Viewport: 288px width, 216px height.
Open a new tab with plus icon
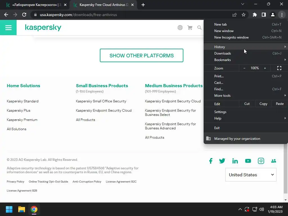coord(143,5)
